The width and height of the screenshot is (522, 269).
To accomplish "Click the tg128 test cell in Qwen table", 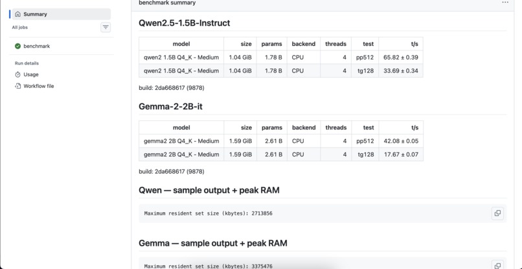I will pyautogui.click(x=365, y=71).
